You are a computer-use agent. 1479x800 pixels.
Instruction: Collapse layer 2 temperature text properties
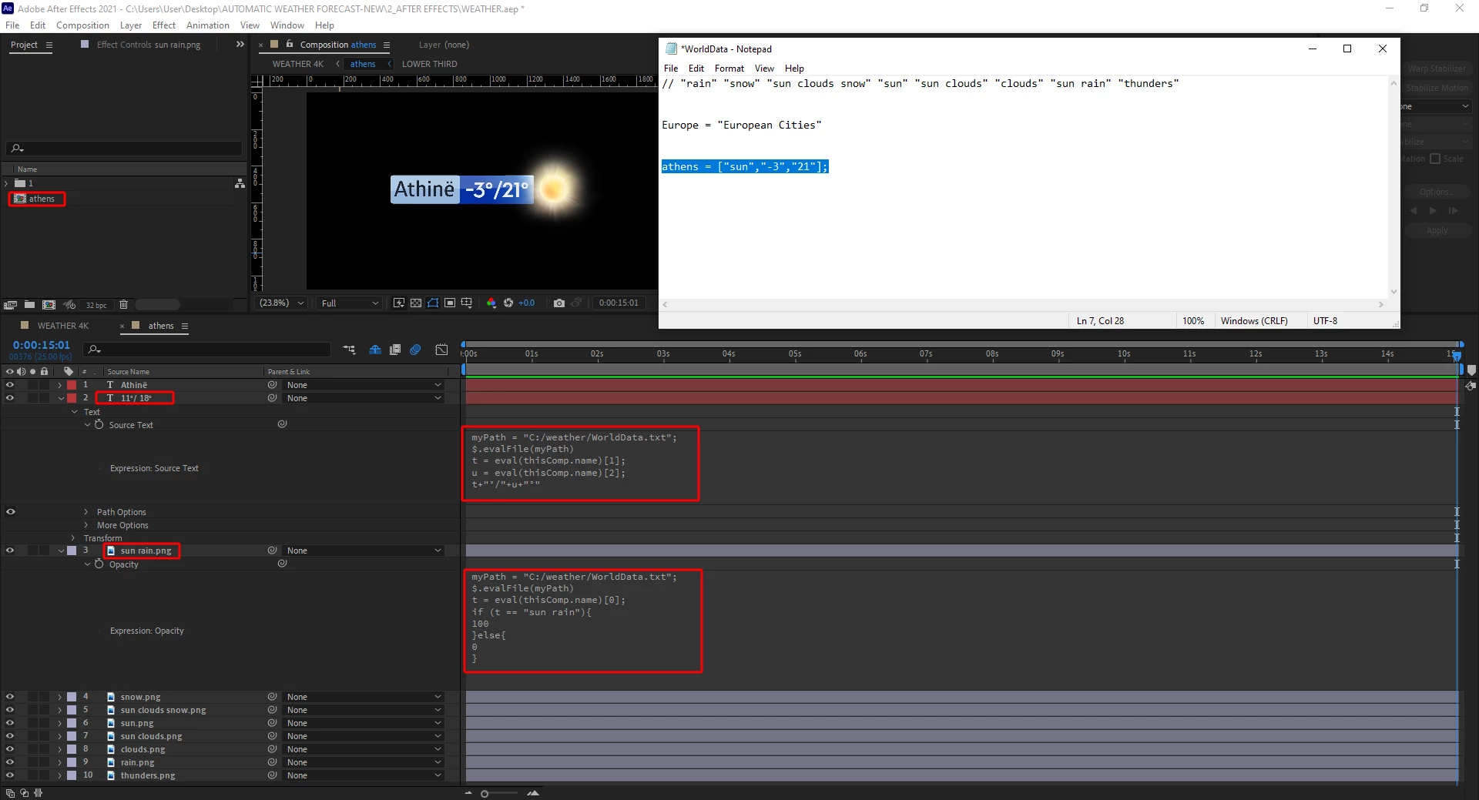60,398
